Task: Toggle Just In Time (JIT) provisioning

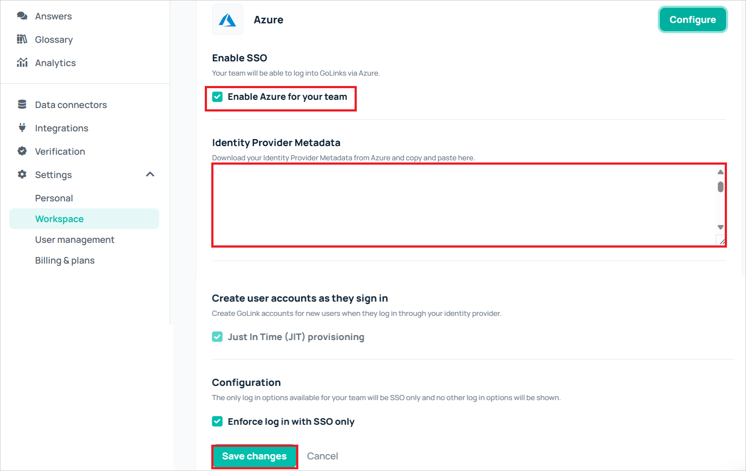Action: click(217, 337)
